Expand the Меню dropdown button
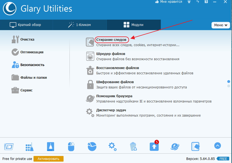232x163 pixels. pos(221,25)
